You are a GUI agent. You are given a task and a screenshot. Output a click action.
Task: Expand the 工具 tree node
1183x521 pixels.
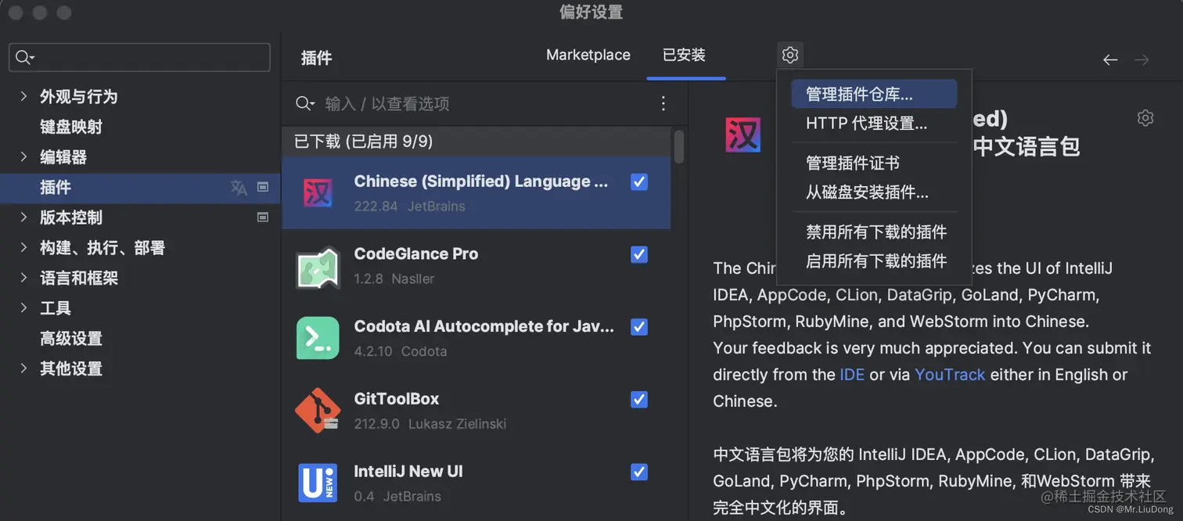23,307
